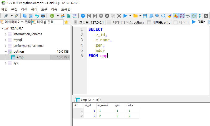This screenshot has height=126, width=210.
Task: Open the Load SQL file dropdown arrow
Action: pyautogui.click(x=140, y=16)
